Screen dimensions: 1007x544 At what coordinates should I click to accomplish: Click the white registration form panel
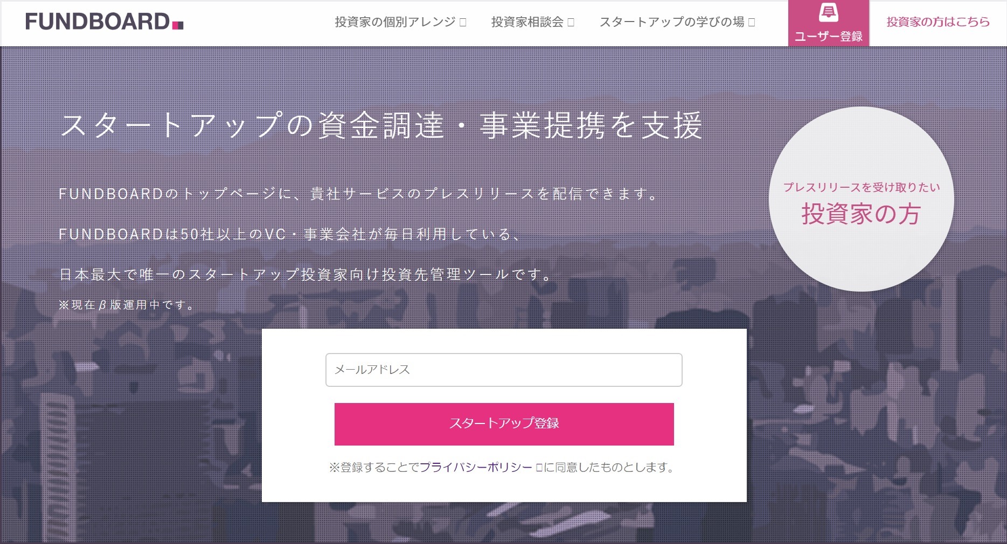pos(504,415)
